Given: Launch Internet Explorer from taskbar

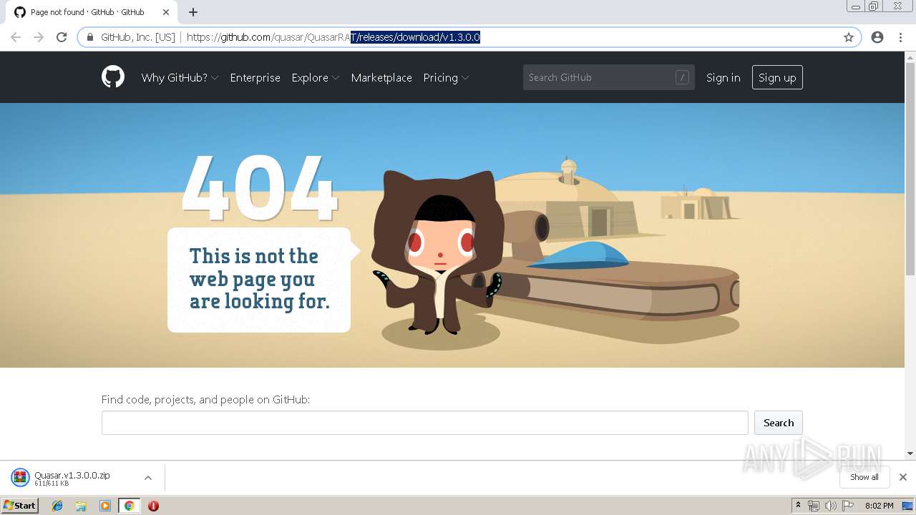Looking at the screenshot, I should pos(57,506).
